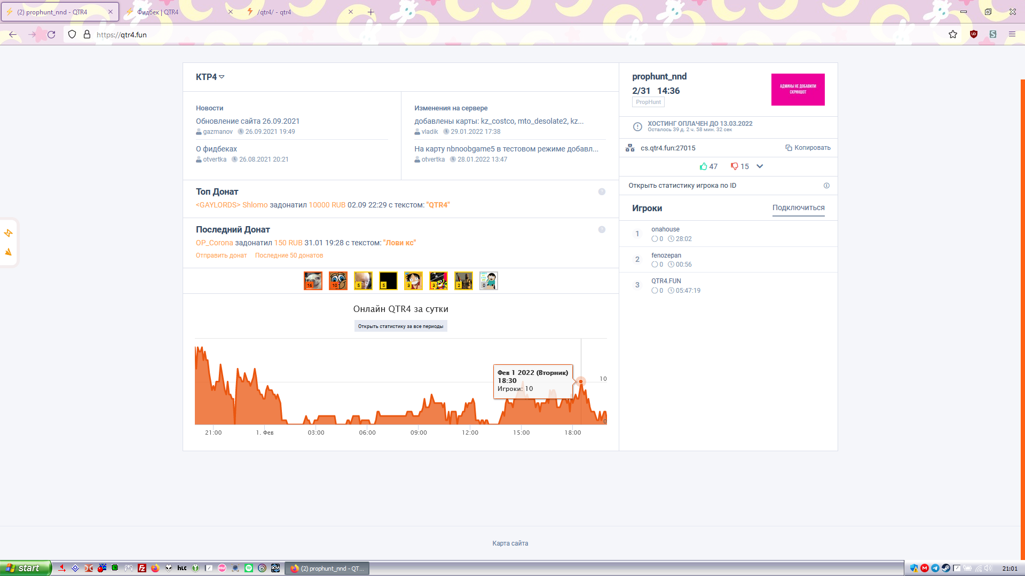The height and width of the screenshot is (576, 1025).
Task: Click the pink server screenshot placeholder
Action: tap(798, 90)
